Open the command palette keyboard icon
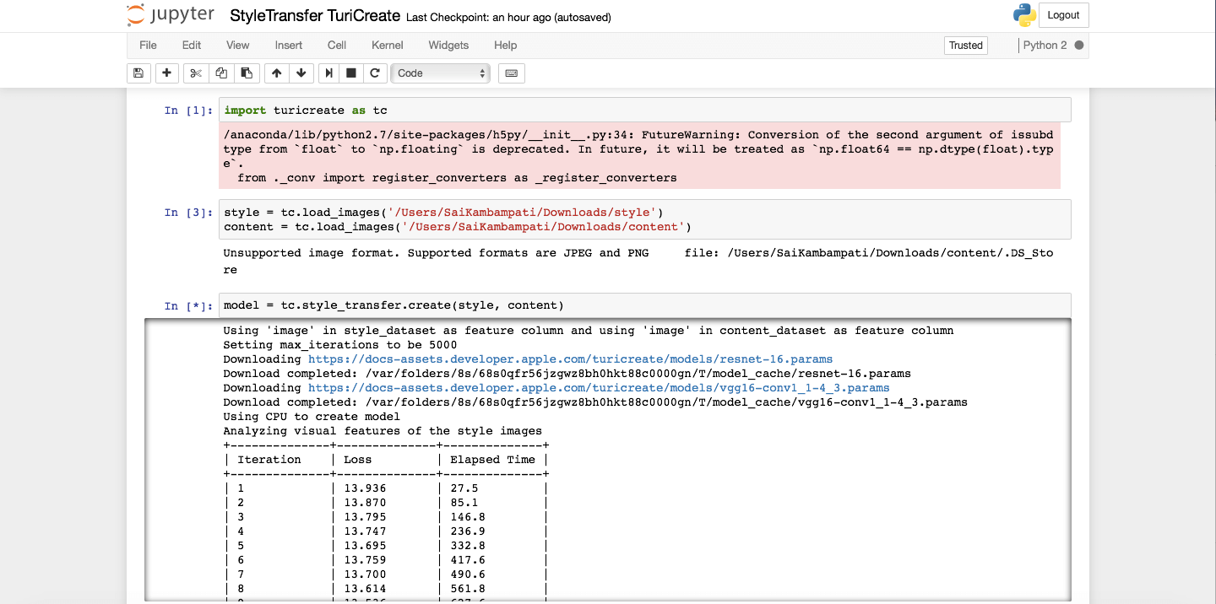This screenshot has height=604, width=1216. click(x=511, y=73)
